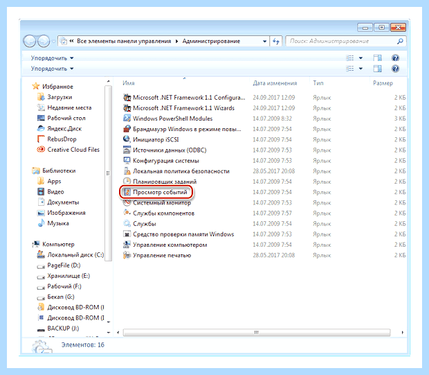Image resolution: width=429 pixels, height=375 pixels.
Task: Click date 14.07.2009 7:57
Action: coord(272,213)
